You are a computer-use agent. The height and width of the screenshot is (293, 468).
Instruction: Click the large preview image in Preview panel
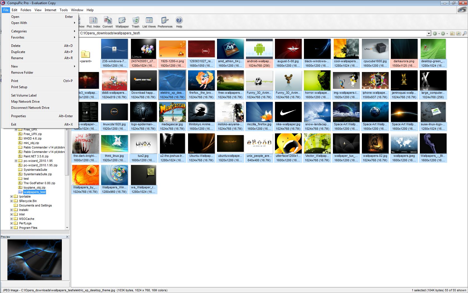(x=35, y=260)
